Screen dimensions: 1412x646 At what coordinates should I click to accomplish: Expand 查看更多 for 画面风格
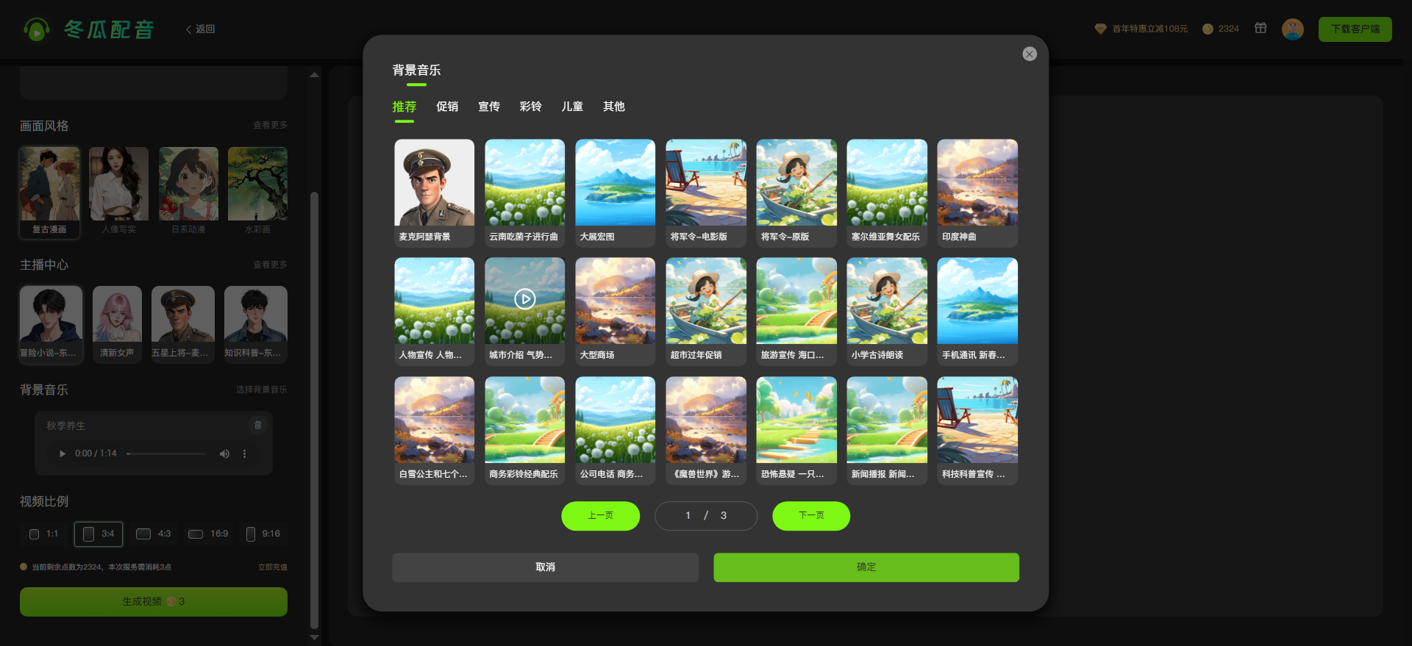[270, 126]
